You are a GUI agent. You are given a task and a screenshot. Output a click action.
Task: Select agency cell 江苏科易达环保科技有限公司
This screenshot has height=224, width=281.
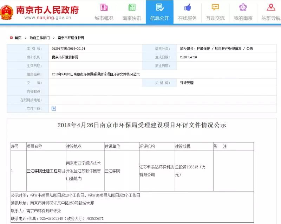pos(157,171)
